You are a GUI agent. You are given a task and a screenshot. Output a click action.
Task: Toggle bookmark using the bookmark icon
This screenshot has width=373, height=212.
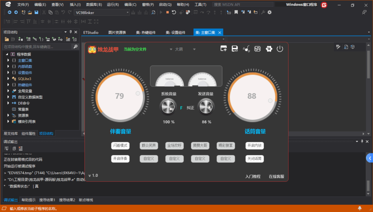(236, 12)
